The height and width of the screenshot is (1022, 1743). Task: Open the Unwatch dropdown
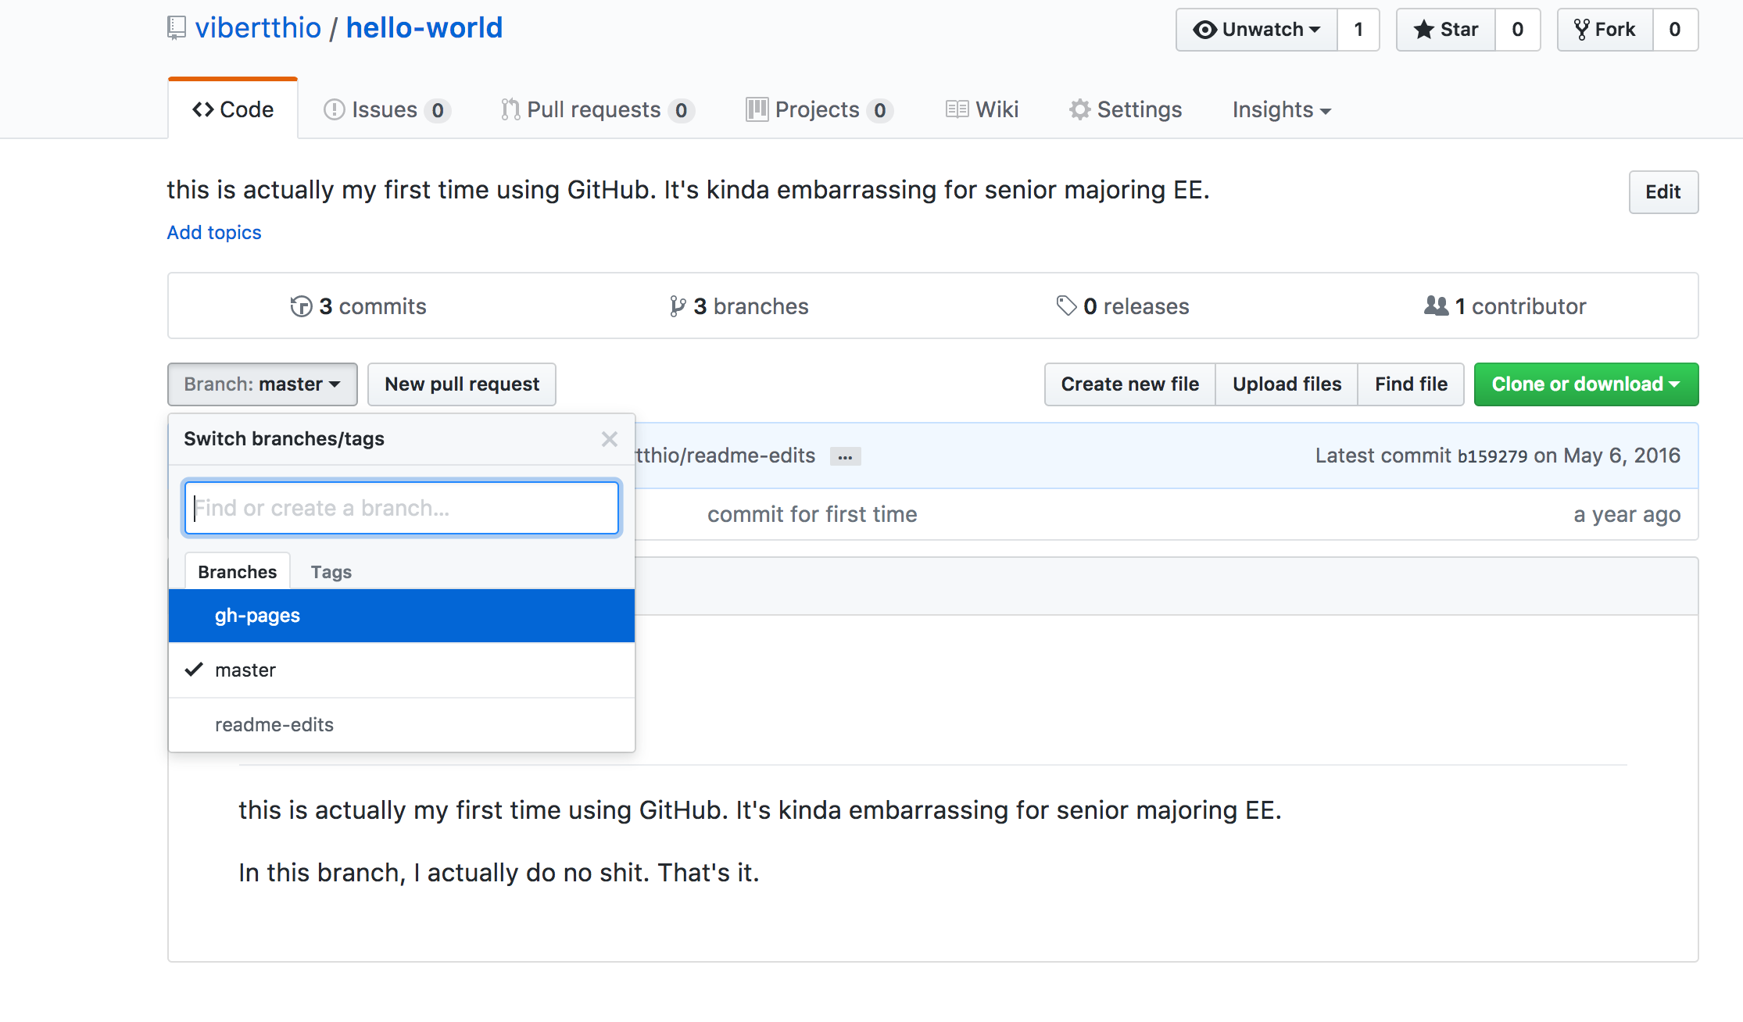[x=1257, y=30]
